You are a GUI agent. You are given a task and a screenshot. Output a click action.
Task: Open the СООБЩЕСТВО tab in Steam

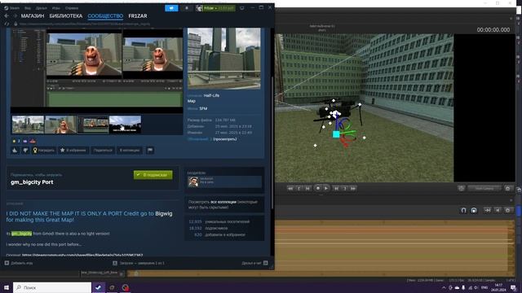pyautogui.click(x=105, y=16)
